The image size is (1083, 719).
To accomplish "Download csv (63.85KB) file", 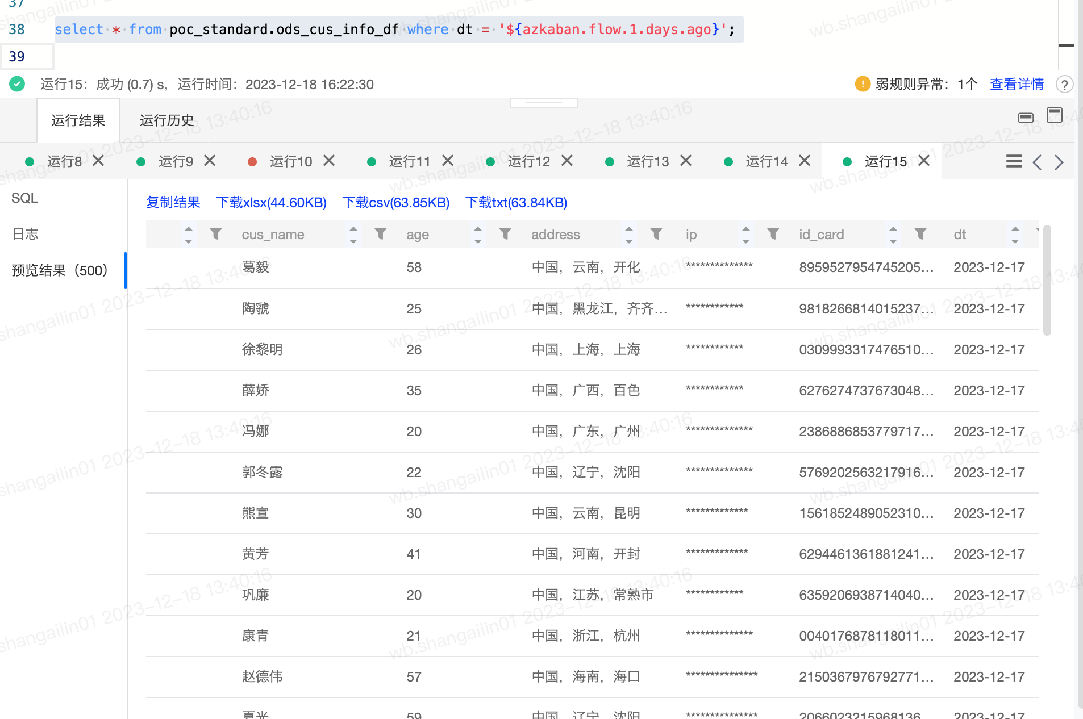I will point(396,203).
